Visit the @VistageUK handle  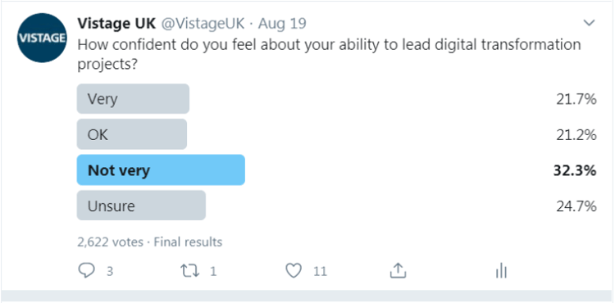[203, 24]
